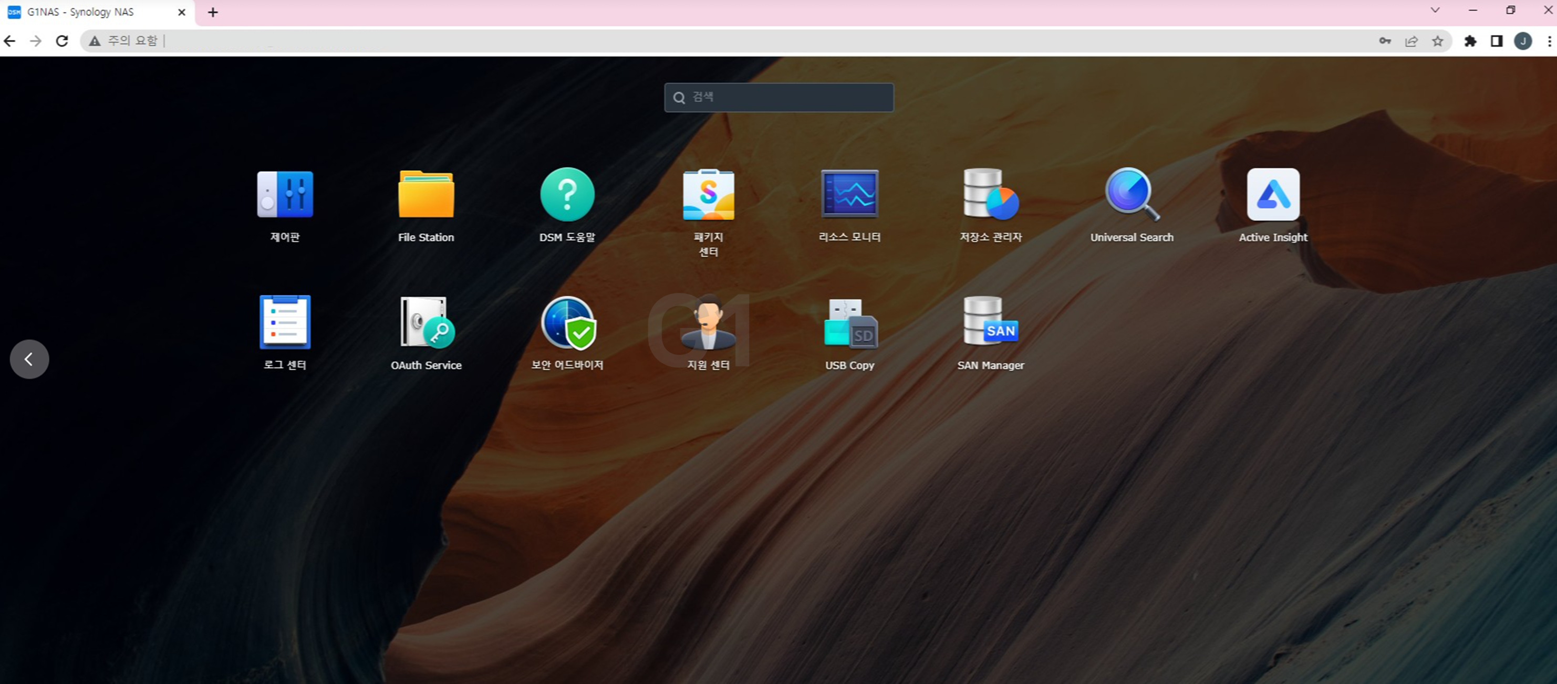Click the left arrow navigation button
Viewport: 1557px width, 684px height.
point(29,359)
